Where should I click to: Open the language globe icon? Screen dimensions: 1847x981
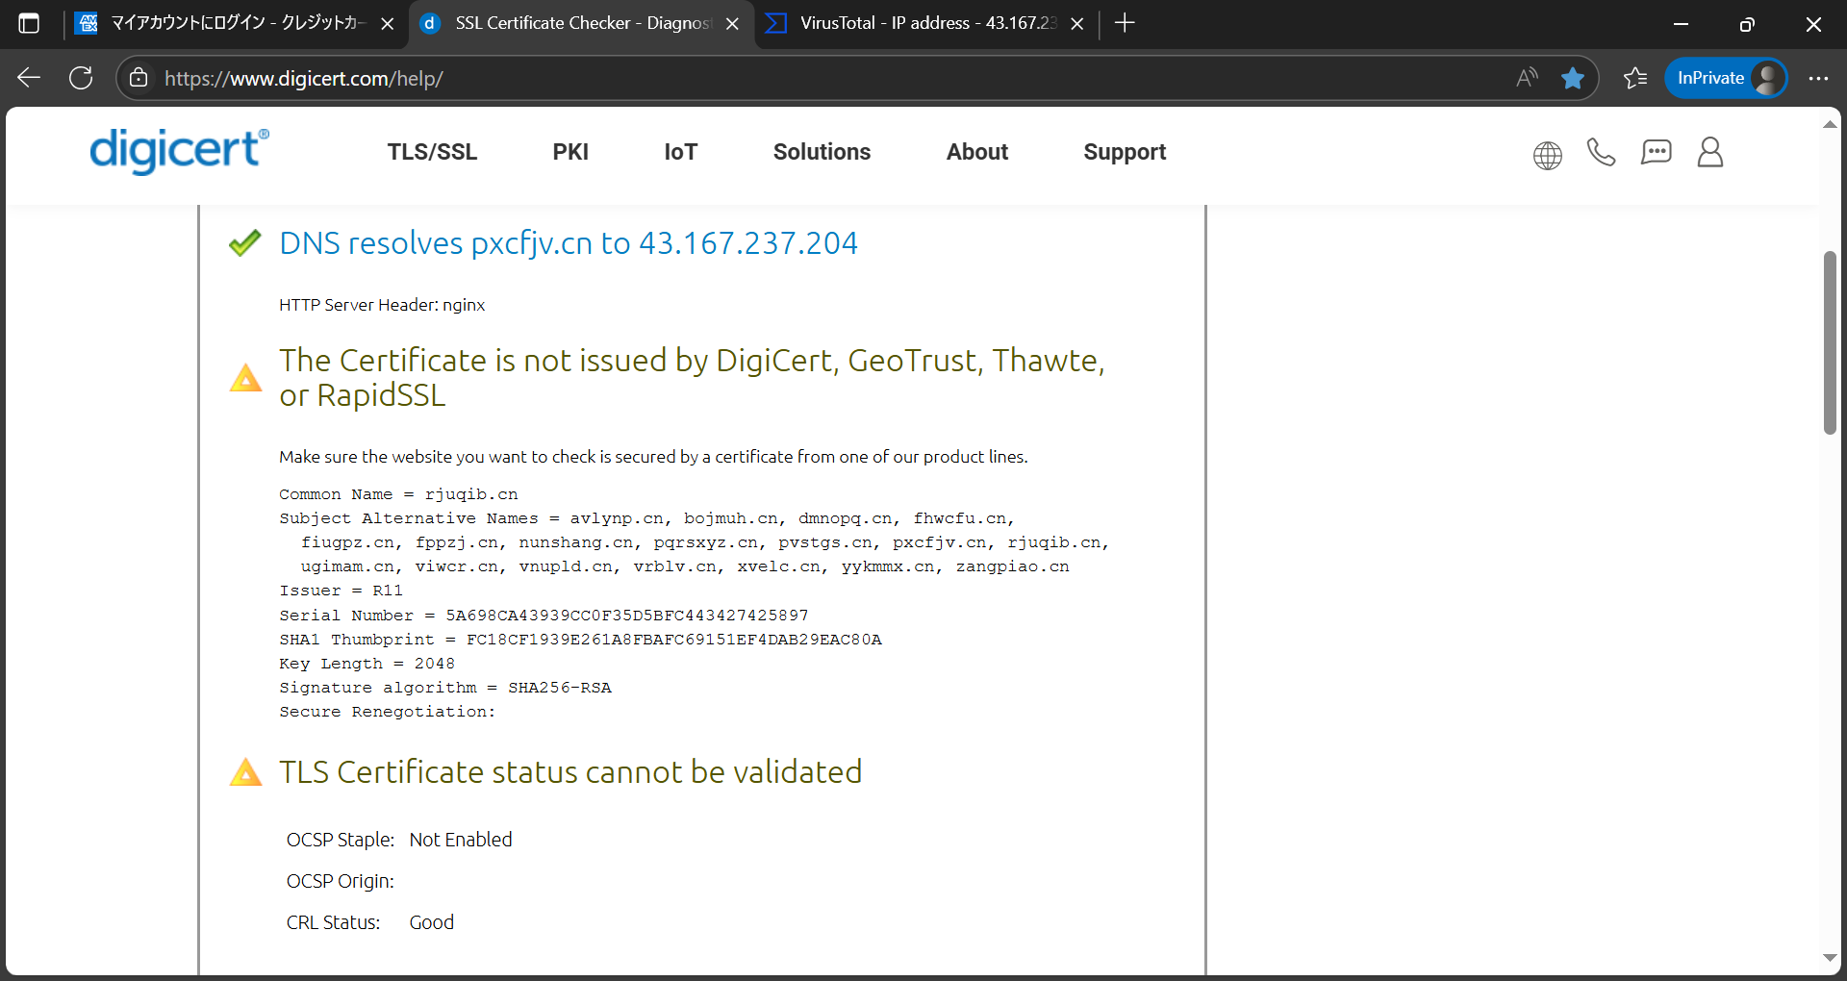1547,155
